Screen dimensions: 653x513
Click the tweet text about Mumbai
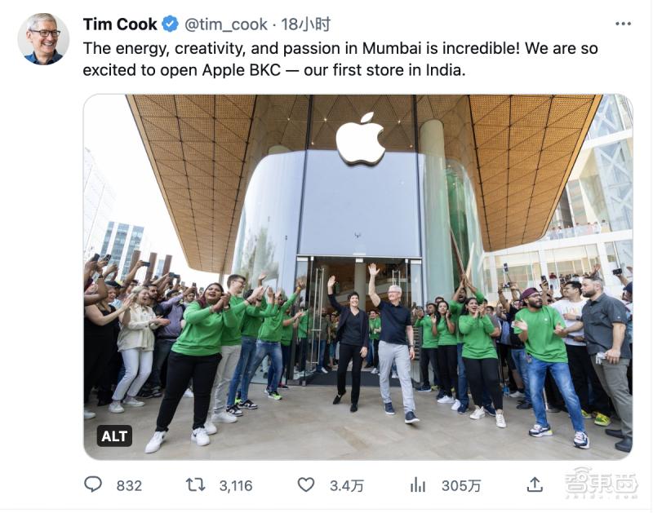pos(340,60)
